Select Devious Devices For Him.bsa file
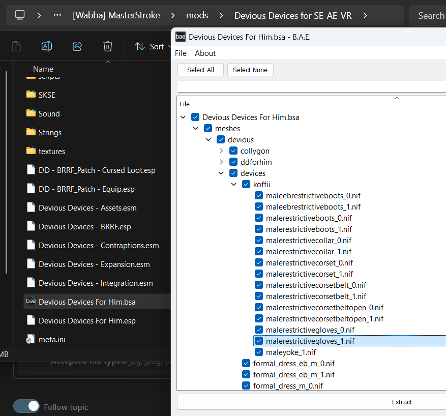This screenshot has height=416, width=446. [86, 302]
